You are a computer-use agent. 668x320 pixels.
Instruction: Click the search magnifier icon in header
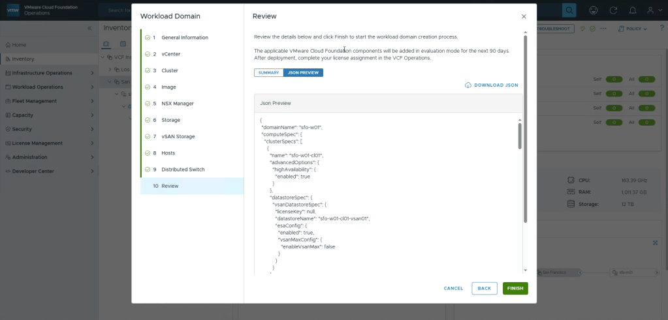point(569,10)
